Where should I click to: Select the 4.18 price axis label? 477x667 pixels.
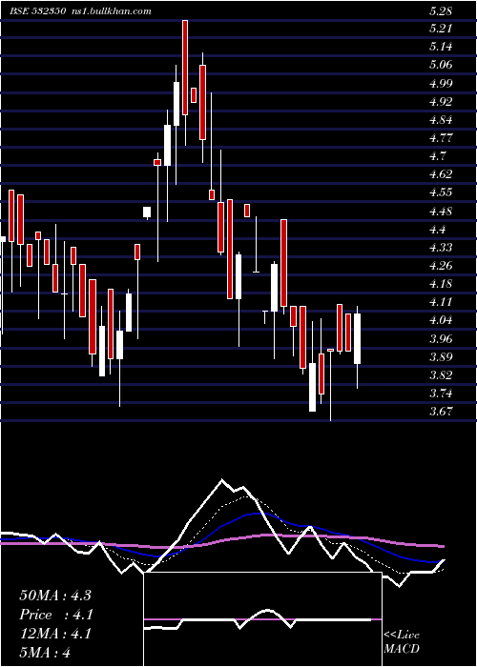point(441,284)
